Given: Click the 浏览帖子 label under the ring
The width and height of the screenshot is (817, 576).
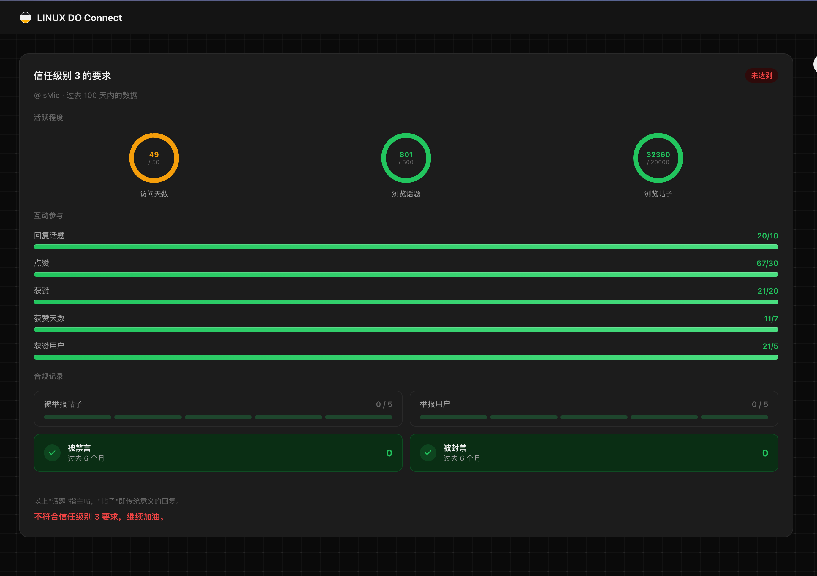Looking at the screenshot, I should click(x=658, y=194).
